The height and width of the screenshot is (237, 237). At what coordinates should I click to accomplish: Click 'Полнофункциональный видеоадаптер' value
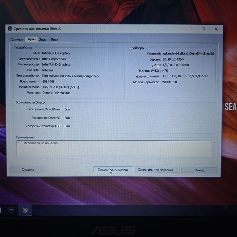pos(70,76)
